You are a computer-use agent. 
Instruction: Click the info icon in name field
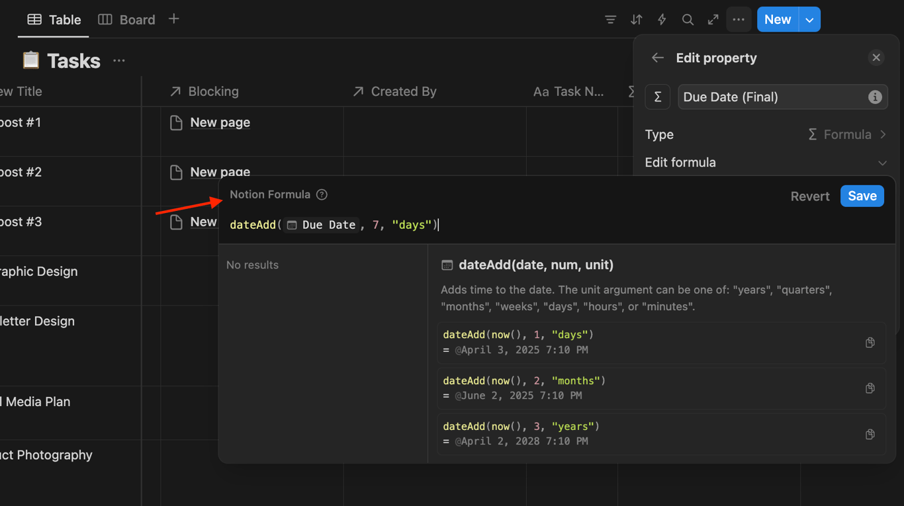tap(875, 97)
